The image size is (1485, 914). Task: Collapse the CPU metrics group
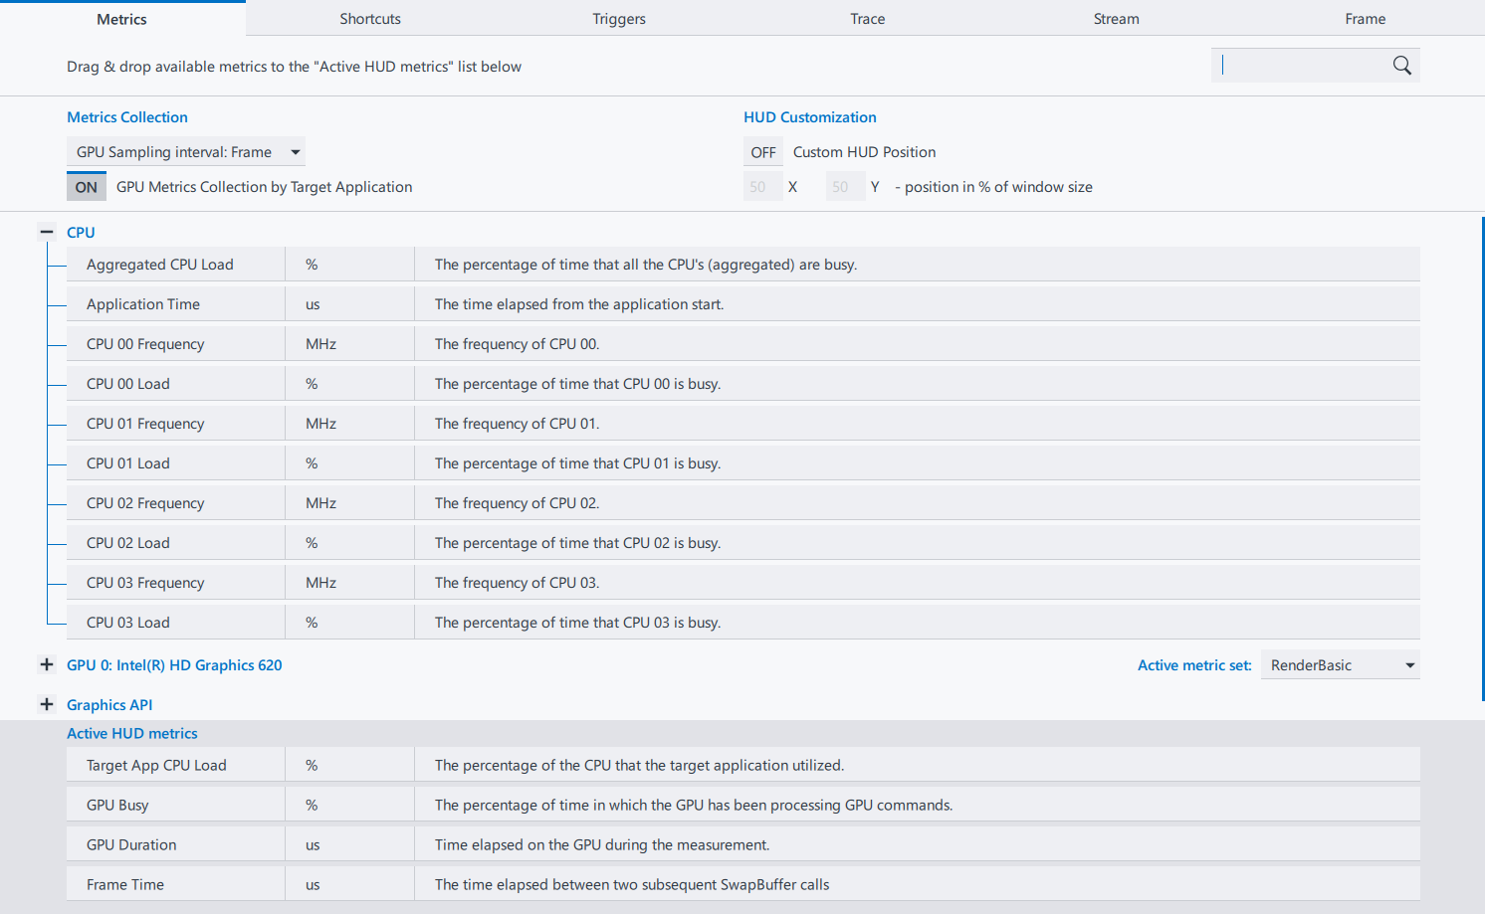coord(46,232)
